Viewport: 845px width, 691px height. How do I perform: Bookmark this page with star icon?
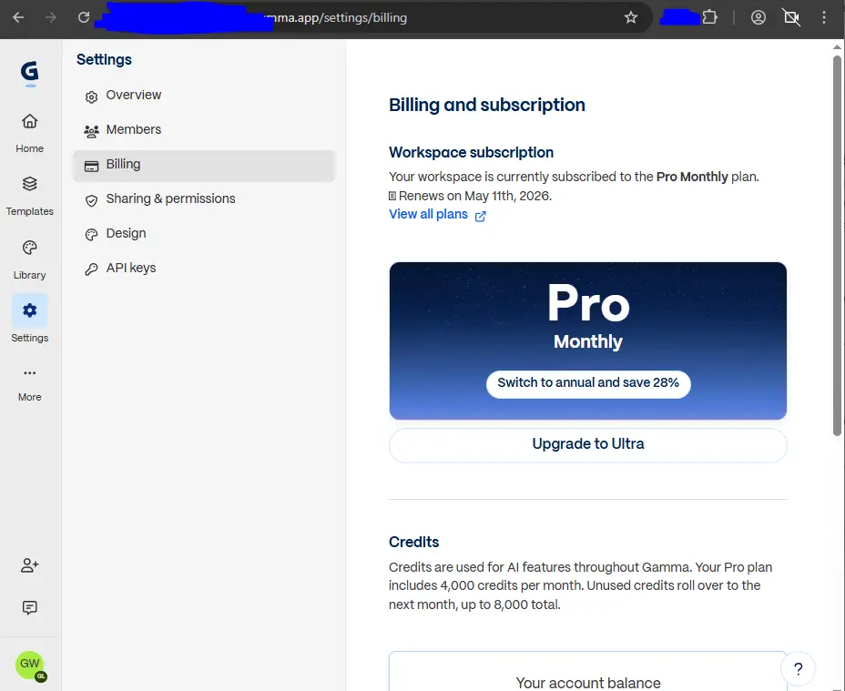[630, 18]
